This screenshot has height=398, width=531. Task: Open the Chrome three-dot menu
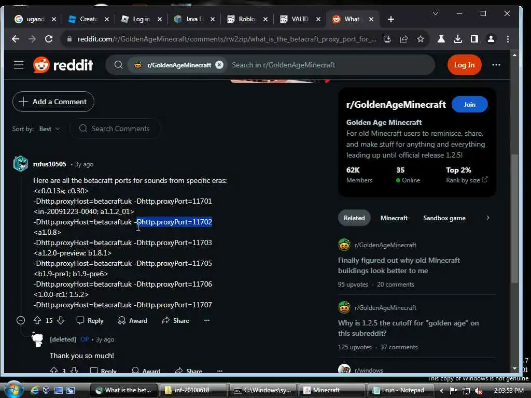pyautogui.click(x=508, y=39)
